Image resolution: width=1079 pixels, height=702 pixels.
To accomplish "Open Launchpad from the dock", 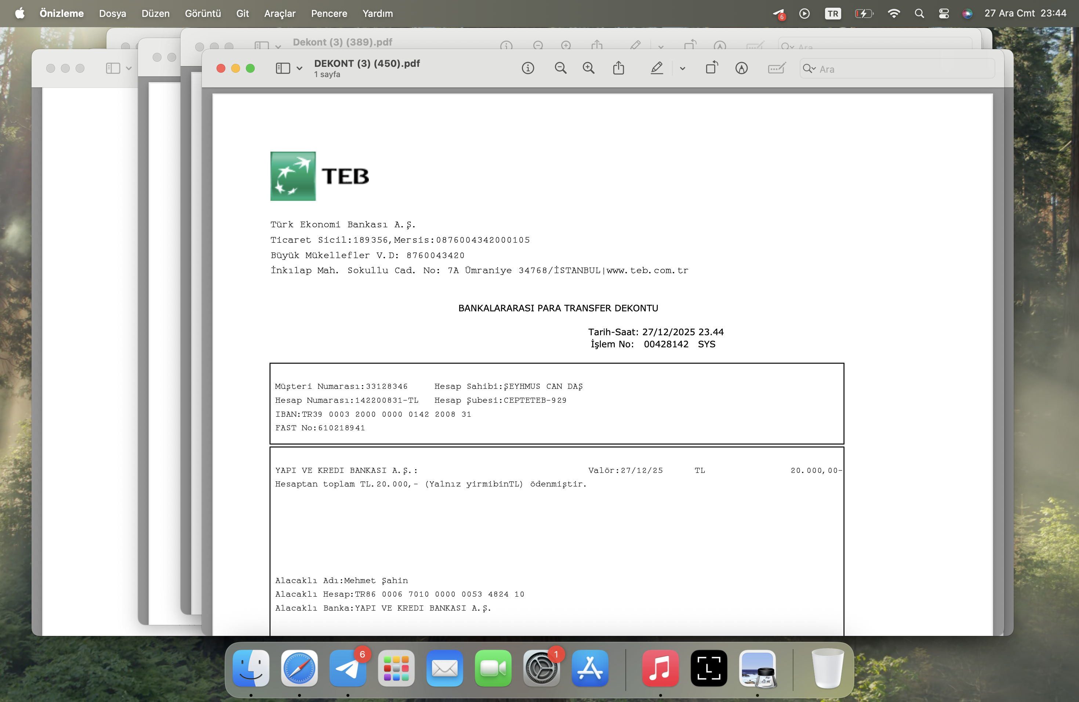I will pos(396,669).
